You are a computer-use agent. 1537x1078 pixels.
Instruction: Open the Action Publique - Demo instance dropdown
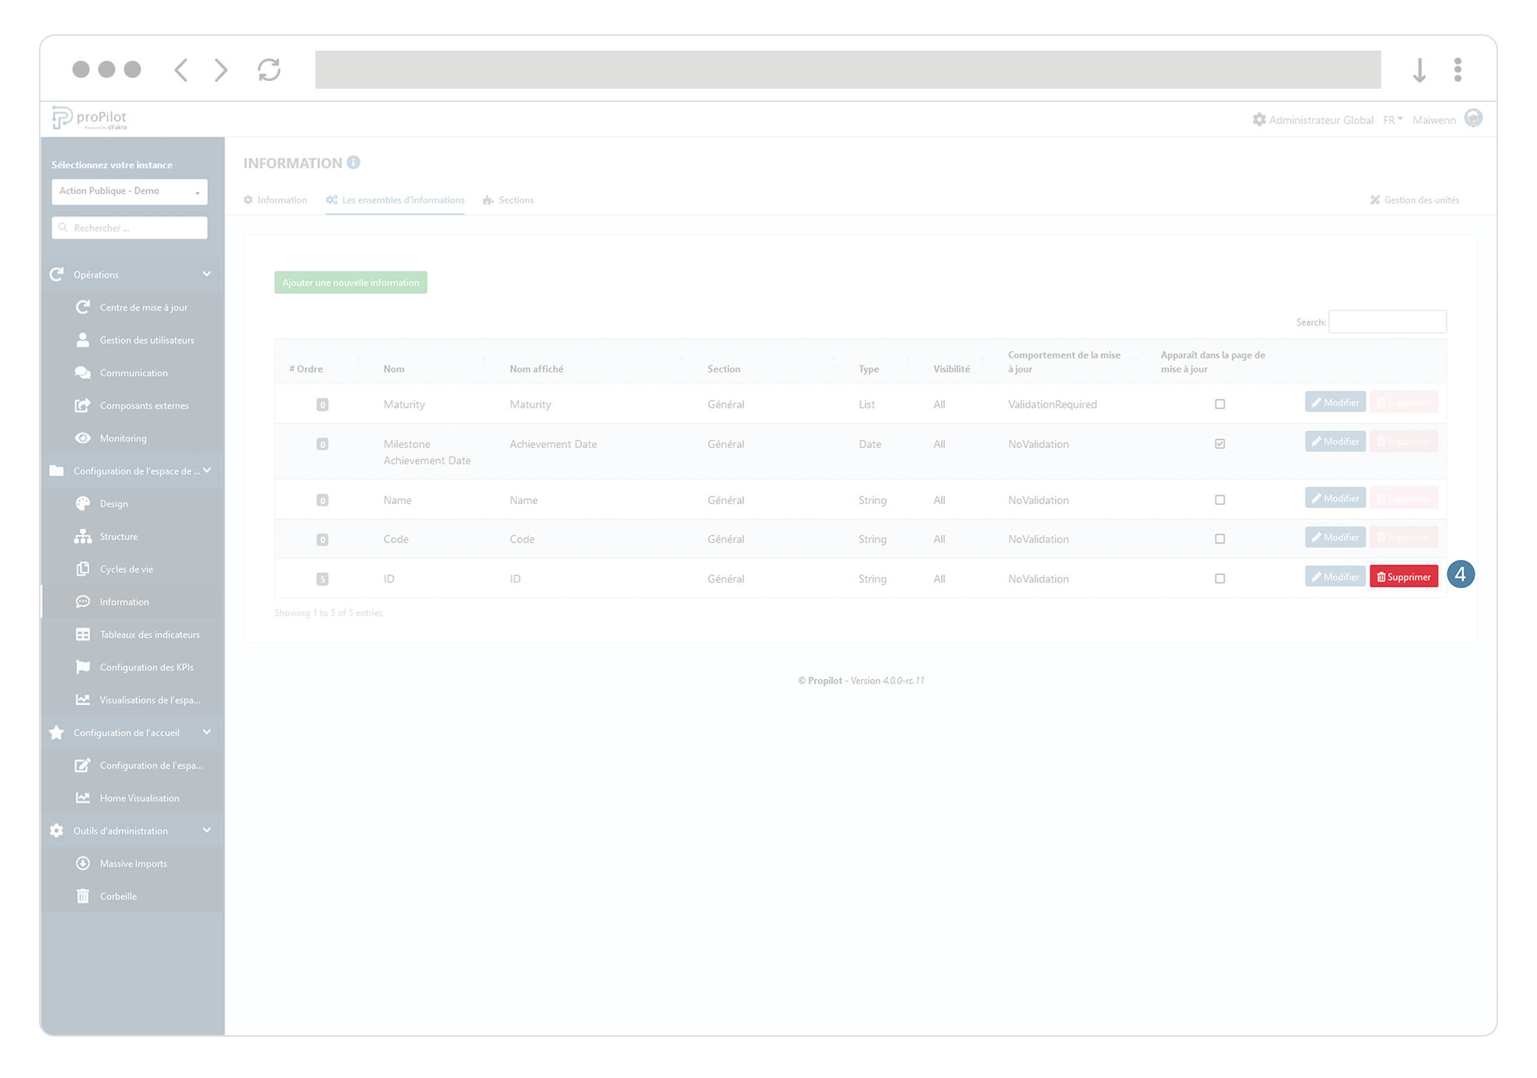pyautogui.click(x=129, y=191)
